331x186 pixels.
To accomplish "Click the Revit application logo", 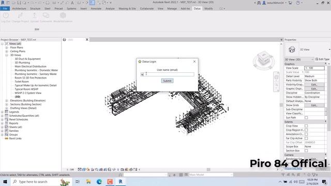I will (x=3, y=3).
